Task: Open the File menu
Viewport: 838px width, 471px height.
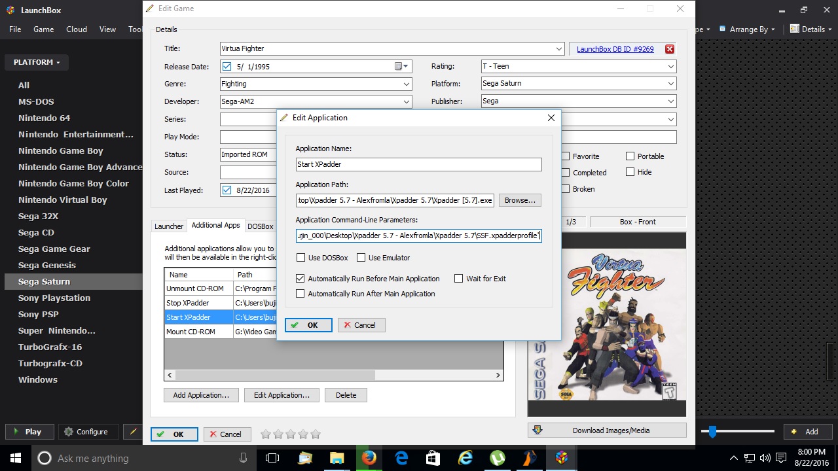Action: [x=15, y=29]
